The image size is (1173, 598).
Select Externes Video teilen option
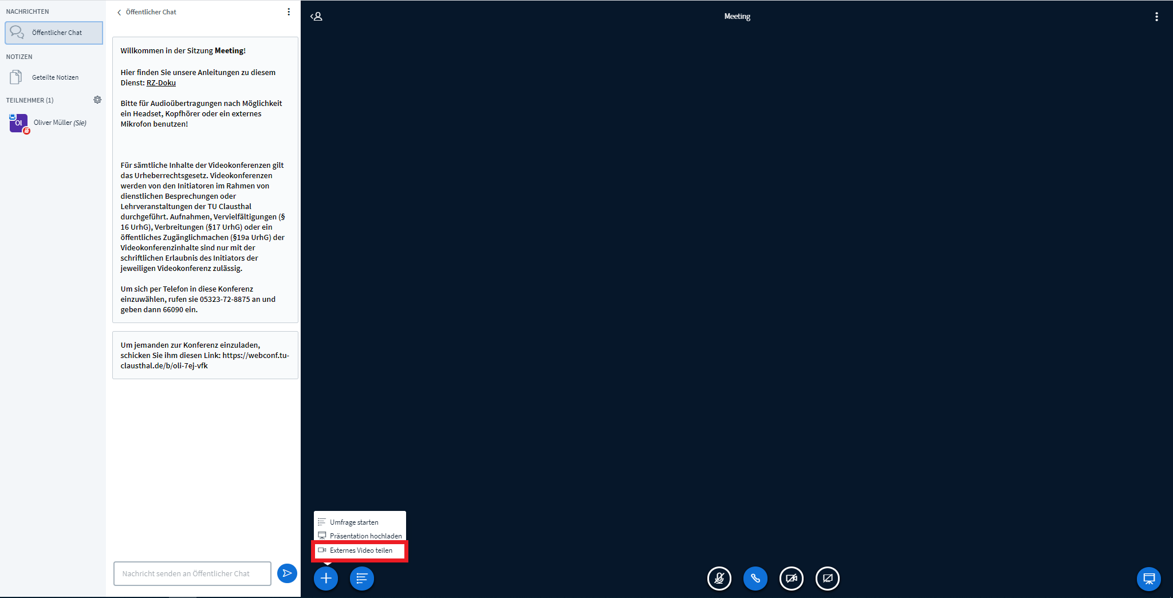(360, 550)
